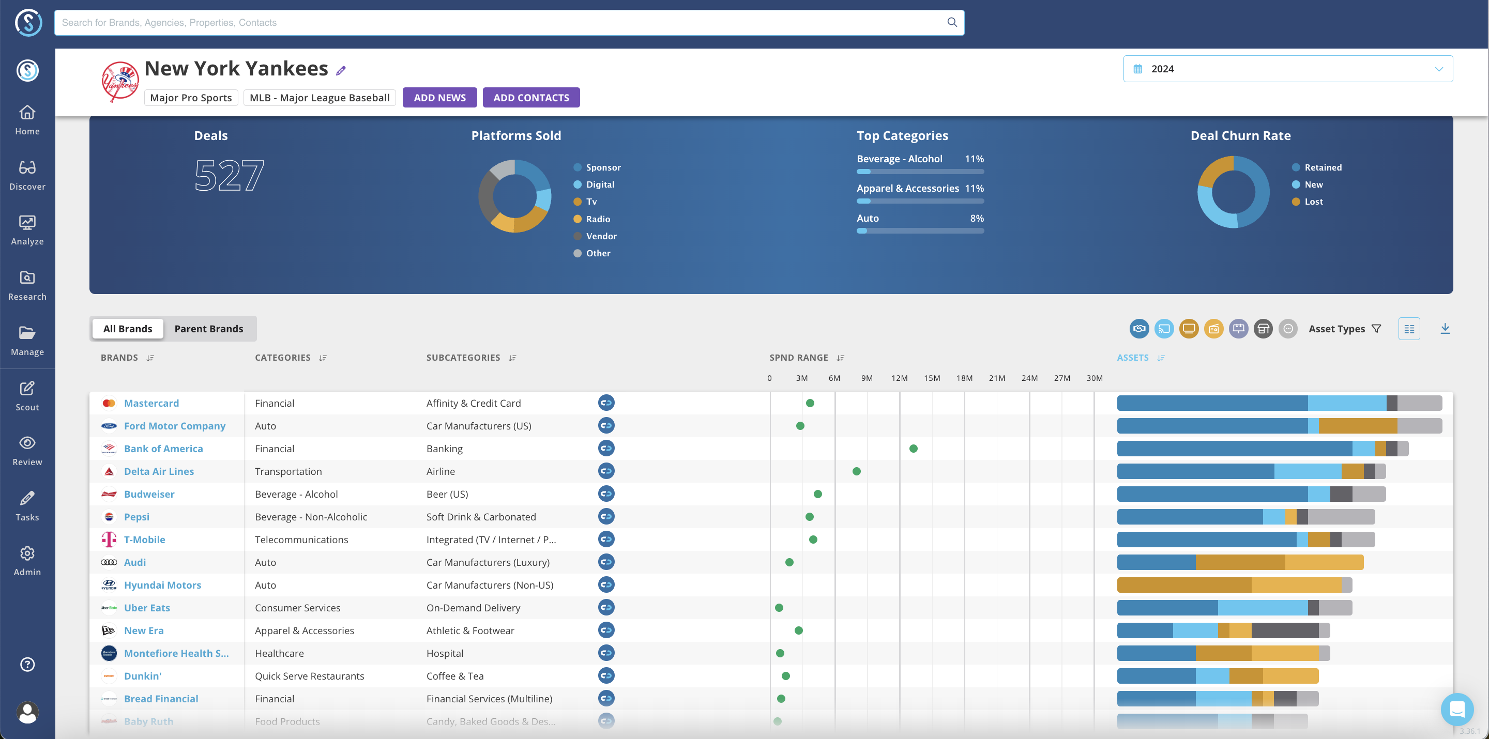Click the SponsorUnited logo in sidebar
The width and height of the screenshot is (1489, 739).
[27, 70]
